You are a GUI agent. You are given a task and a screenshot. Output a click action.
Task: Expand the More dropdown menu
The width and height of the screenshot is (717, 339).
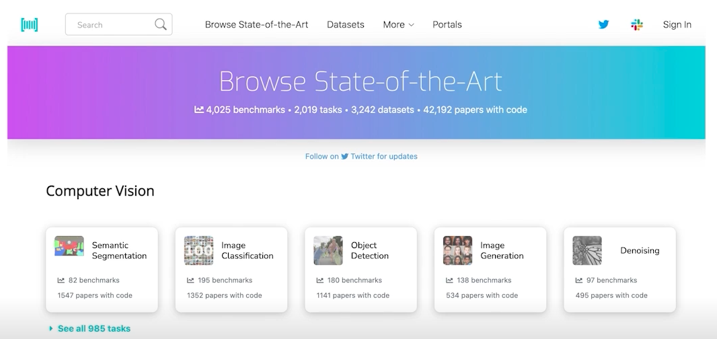[398, 25]
